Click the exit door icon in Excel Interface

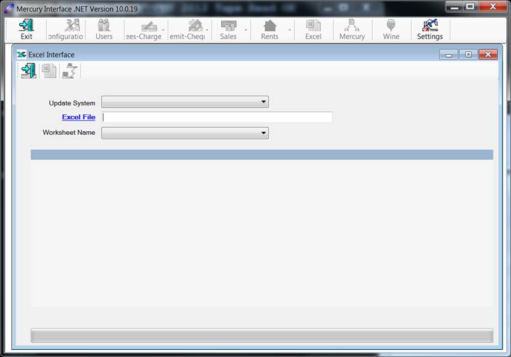click(x=28, y=71)
